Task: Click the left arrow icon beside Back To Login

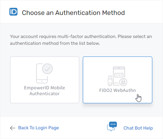Action: [13, 128]
